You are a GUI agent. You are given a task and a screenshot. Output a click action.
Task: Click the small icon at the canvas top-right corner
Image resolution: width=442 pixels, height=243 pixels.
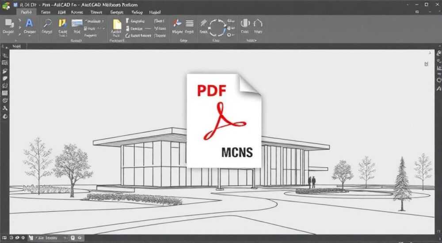click(426, 64)
